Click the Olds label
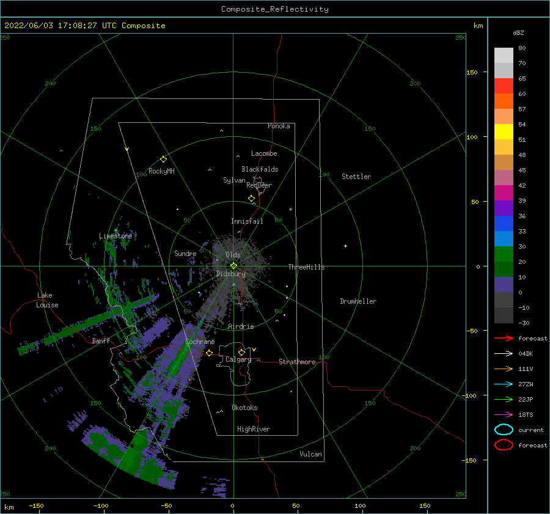This screenshot has height=514, width=550. coord(233,255)
